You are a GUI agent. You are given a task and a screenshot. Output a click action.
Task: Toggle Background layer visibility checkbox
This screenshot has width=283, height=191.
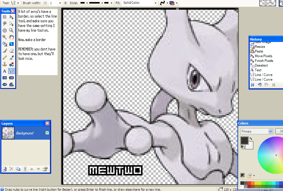[47, 133]
